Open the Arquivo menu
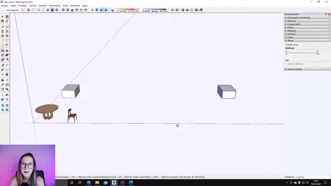The height and width of the screenshot is (186, 331). [5, 6]
